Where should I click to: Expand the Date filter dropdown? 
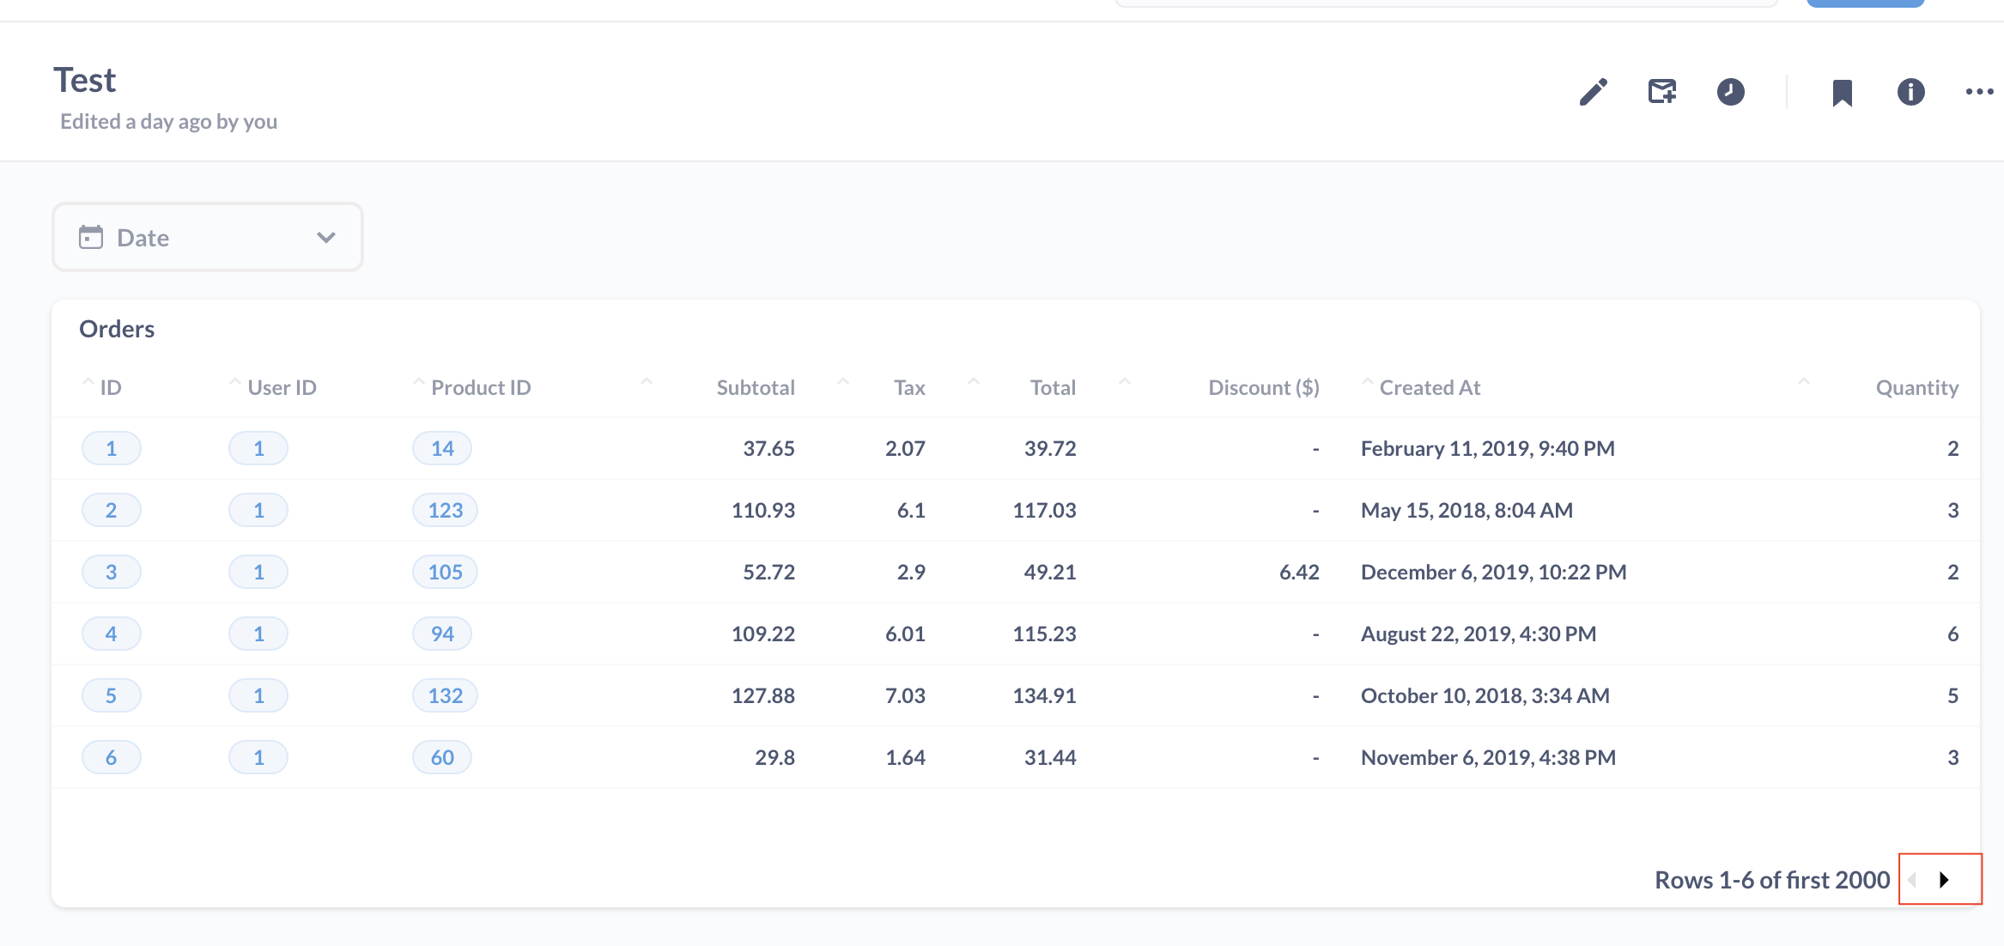point(325,237)
